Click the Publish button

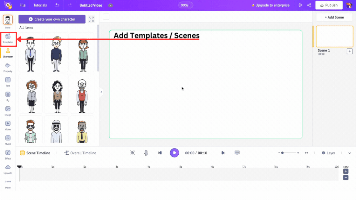329,5
